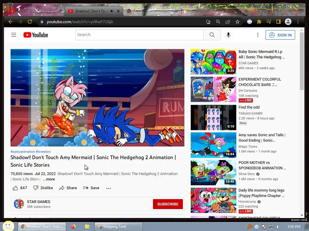Go back with the browser back arrow
Screen dimensions: 309x231
pos(11,22)
